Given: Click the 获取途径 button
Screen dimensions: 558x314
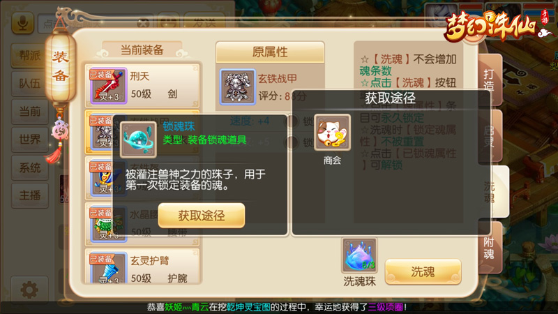Looking at the screenshot, I should pyautogui.click(x=202, y=216).
